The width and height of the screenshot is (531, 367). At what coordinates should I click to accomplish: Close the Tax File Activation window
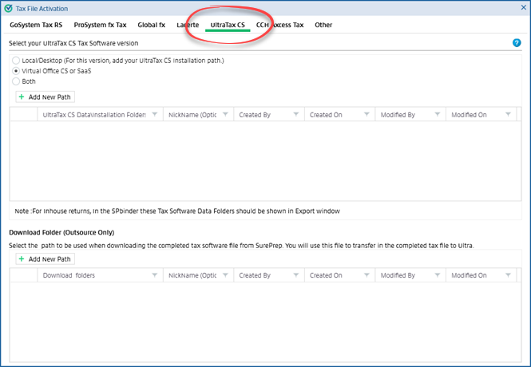519,8
